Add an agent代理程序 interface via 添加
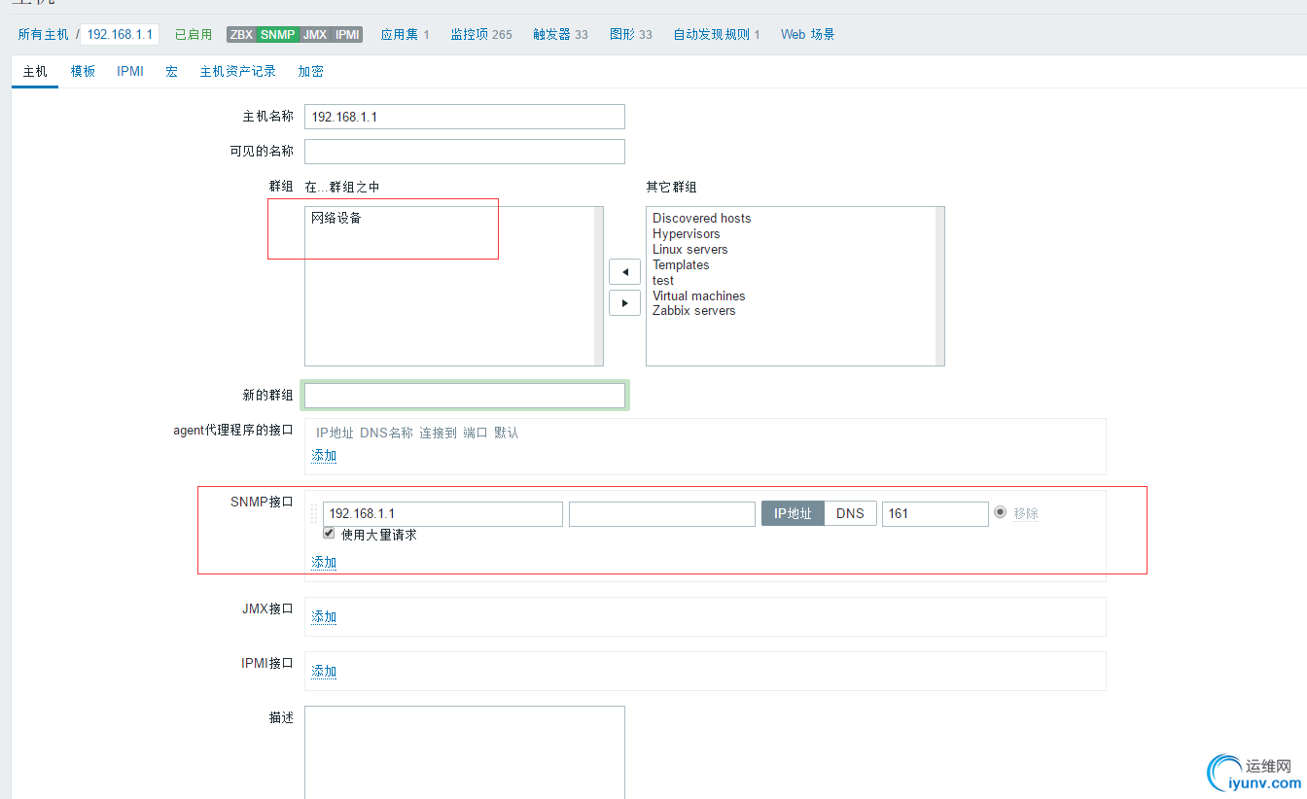The width and height of the screenshot is (1307, 799). 324,456
